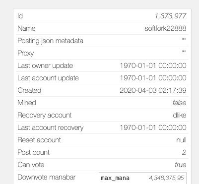Click the Can vote value true
The image size is (199, 184).
181,165
